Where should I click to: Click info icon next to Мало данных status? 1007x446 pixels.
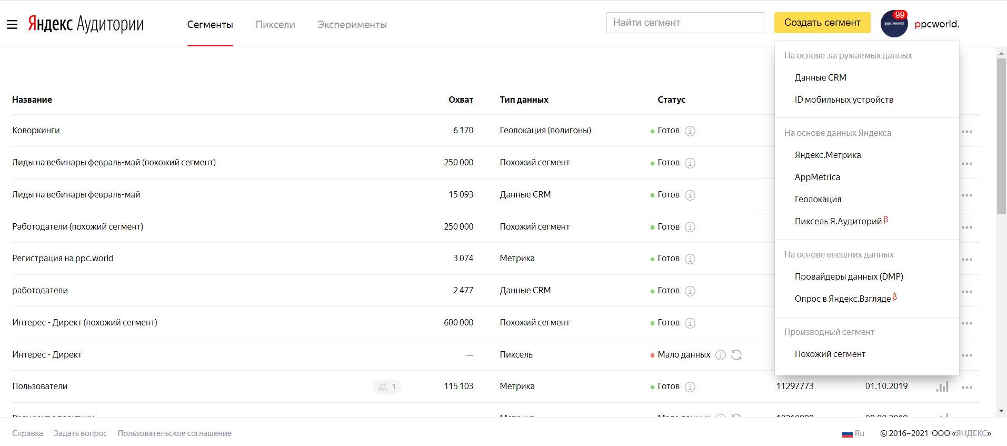[721, 355]
